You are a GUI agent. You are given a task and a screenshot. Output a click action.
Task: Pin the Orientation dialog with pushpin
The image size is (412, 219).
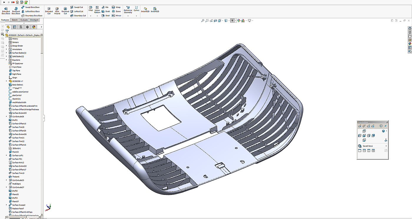point(386,126)
